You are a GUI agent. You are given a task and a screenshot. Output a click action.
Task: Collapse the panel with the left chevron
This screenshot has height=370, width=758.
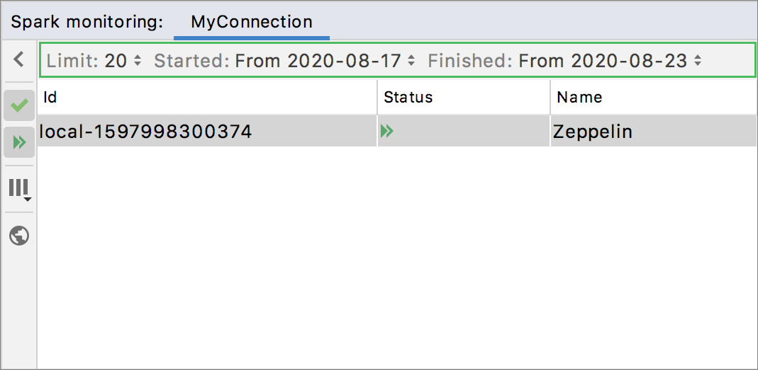point(19,59)
